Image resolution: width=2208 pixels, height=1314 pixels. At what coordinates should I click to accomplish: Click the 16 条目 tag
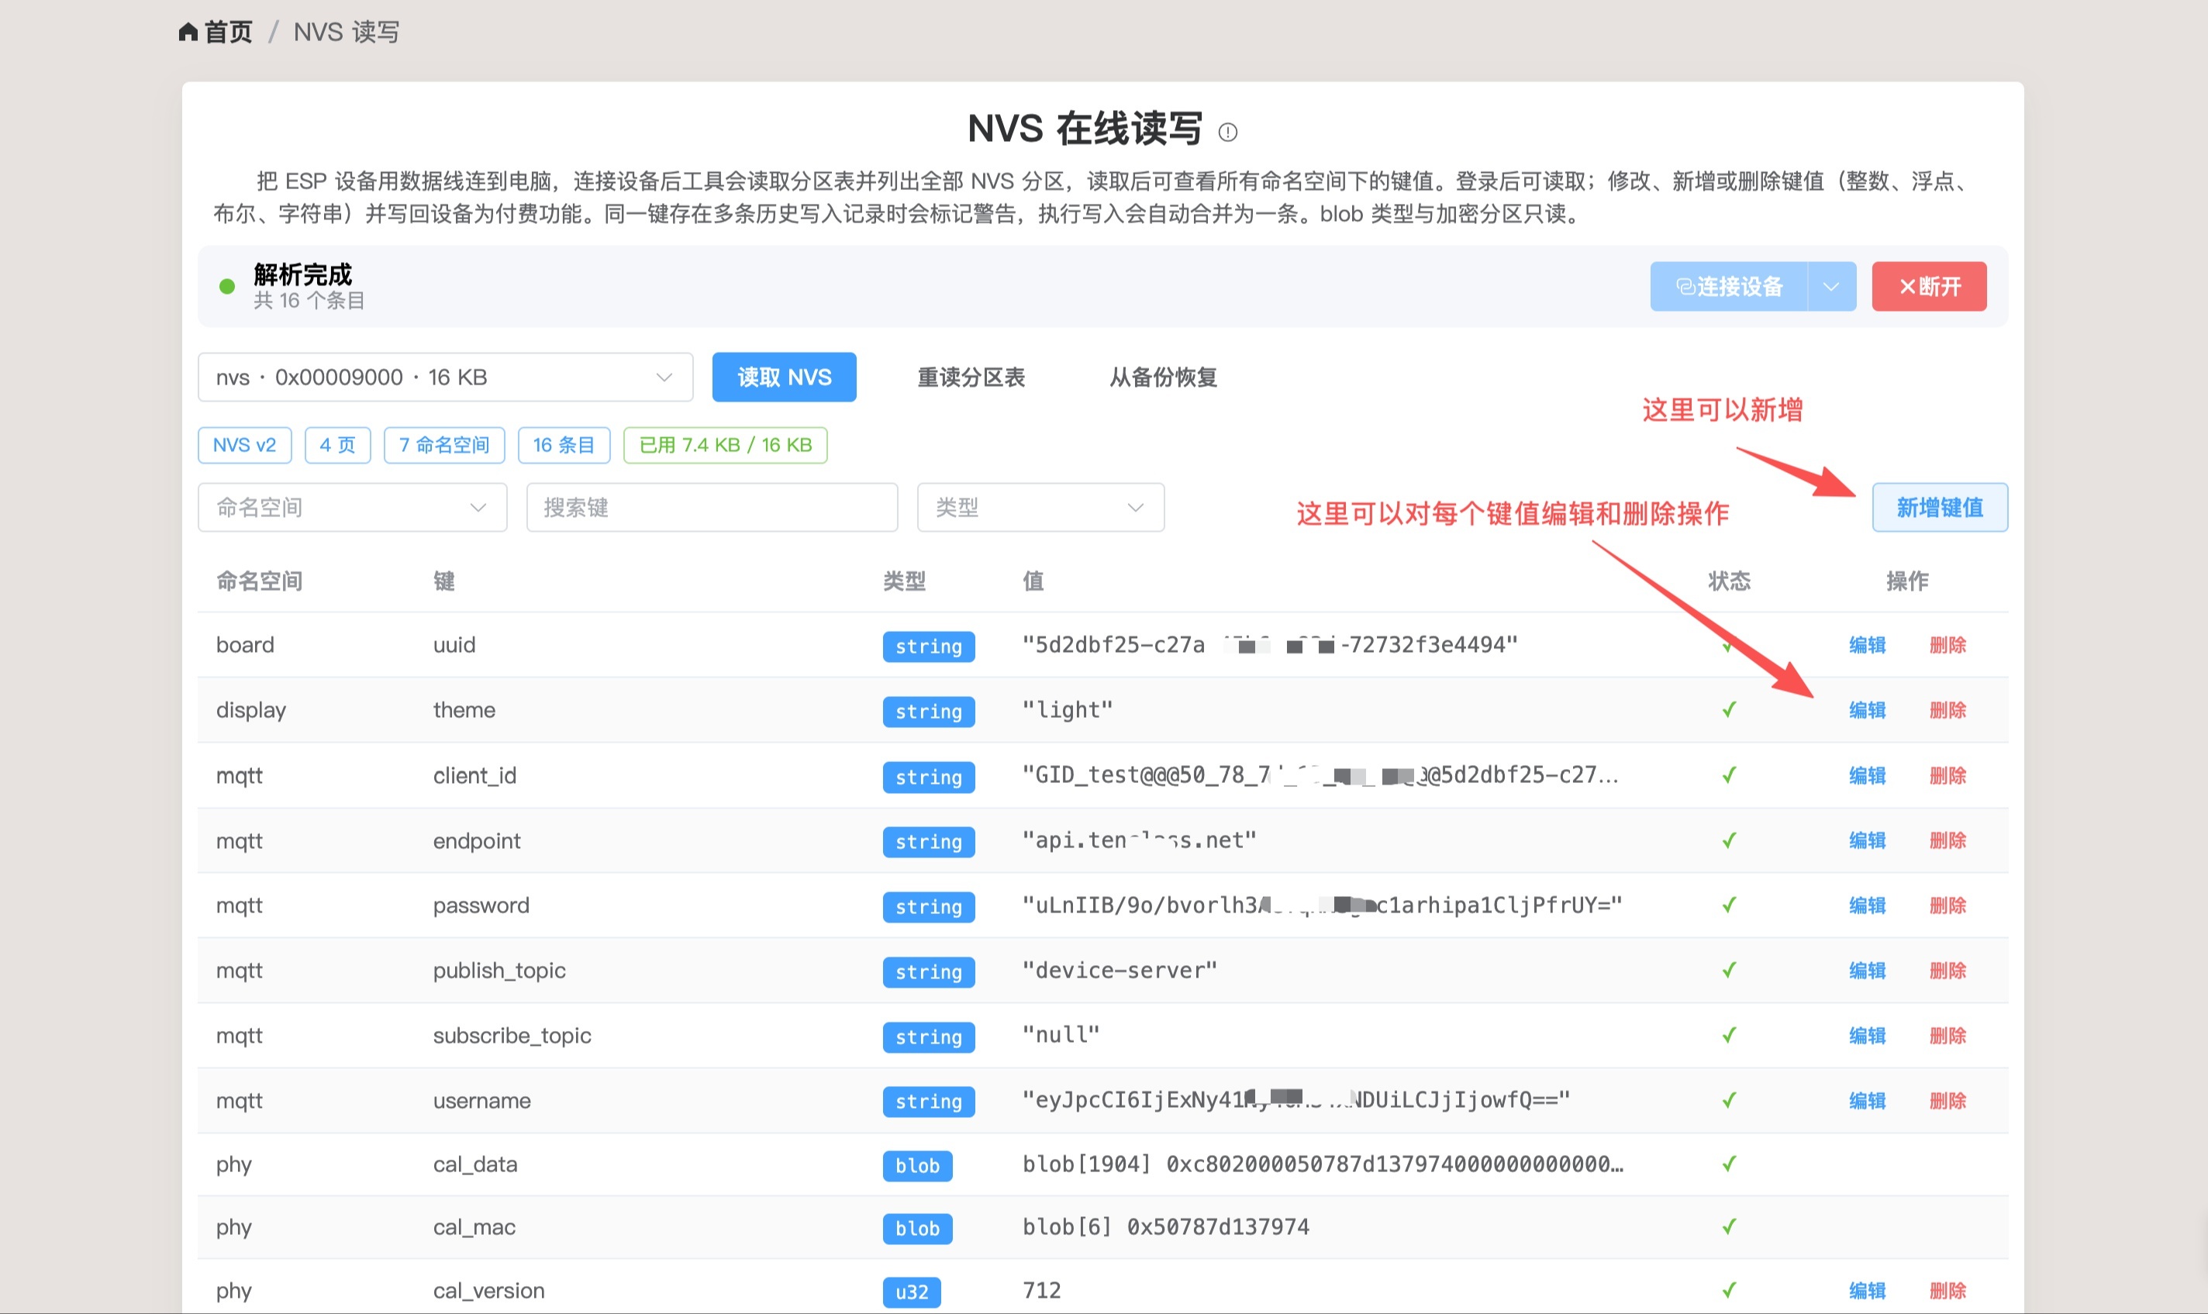point(564,444)
